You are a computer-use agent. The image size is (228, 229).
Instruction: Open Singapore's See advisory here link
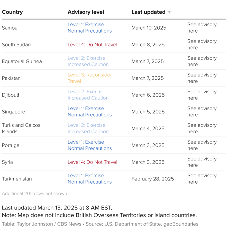point(202,112)
